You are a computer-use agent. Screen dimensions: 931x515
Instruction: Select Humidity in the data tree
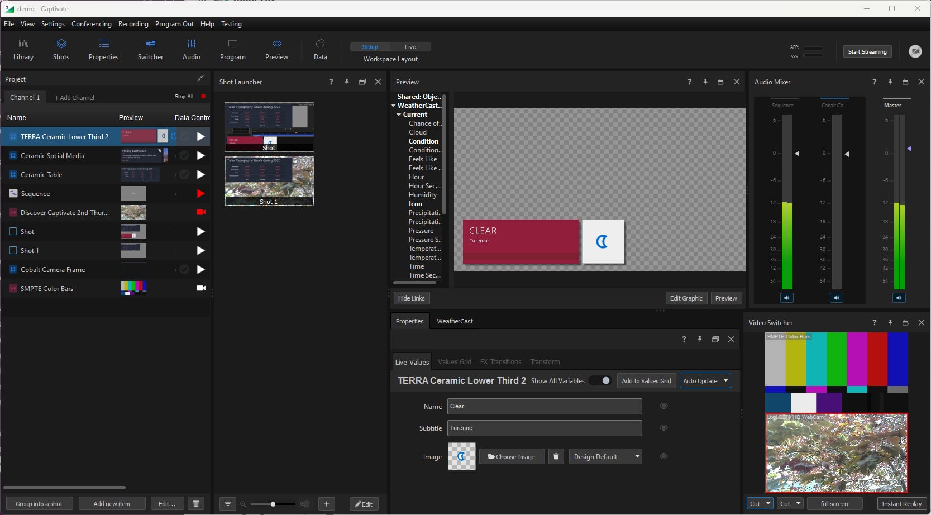[x=423, y=195]
